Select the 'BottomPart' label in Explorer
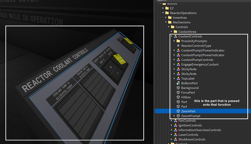Screen dimensions: 251x144 click(190, 83)
